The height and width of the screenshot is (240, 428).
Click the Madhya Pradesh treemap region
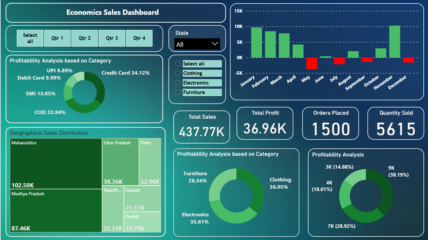(x=55, y=210)
